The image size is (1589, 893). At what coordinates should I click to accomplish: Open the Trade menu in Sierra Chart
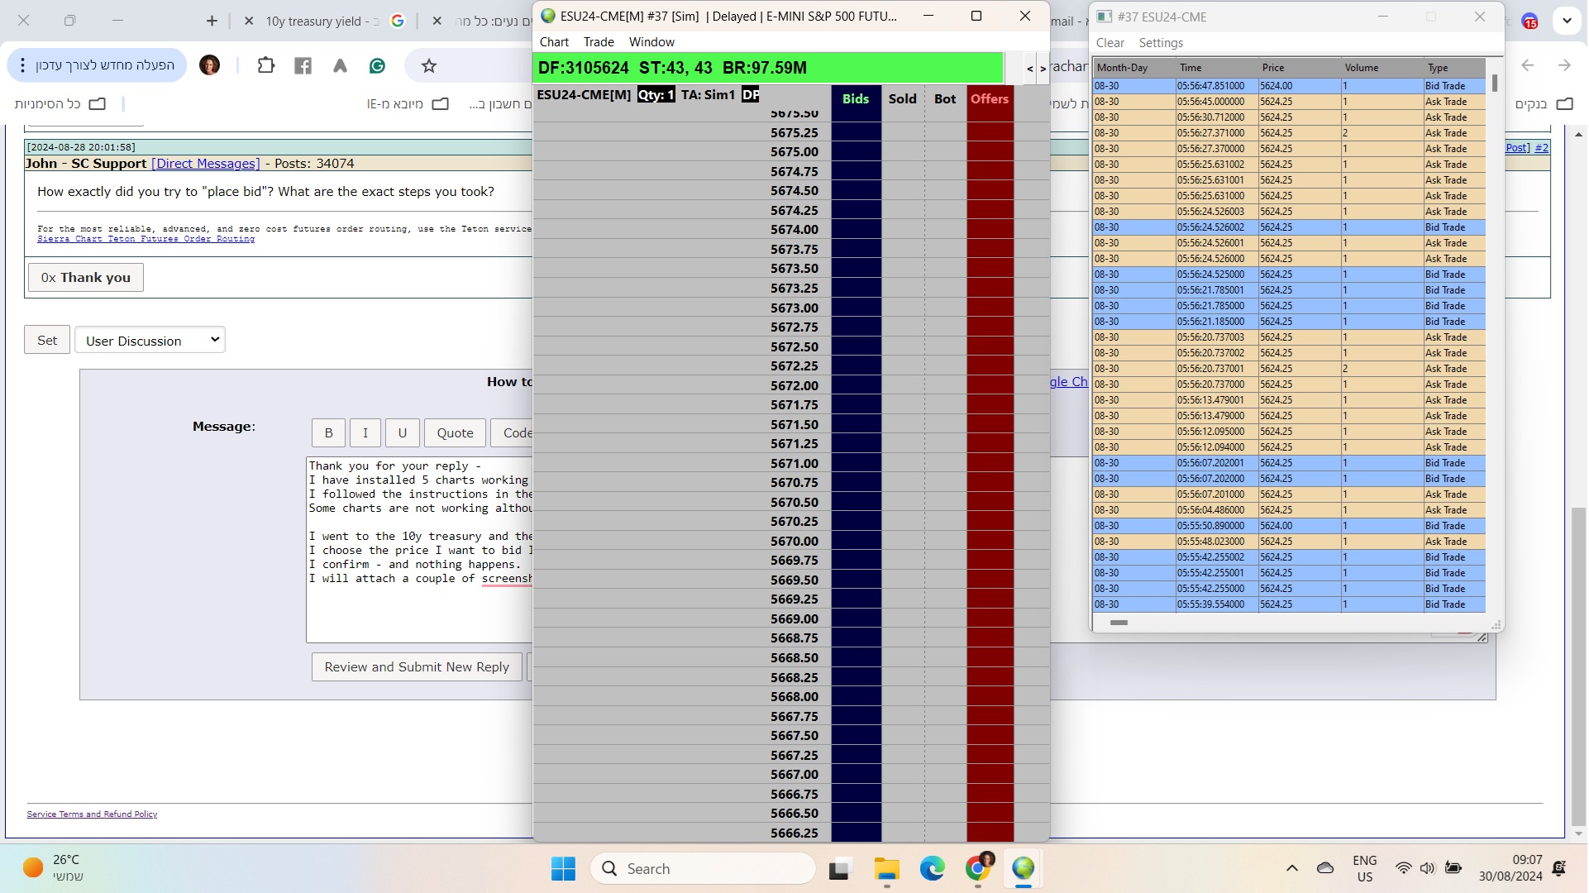tap(598, 42)
